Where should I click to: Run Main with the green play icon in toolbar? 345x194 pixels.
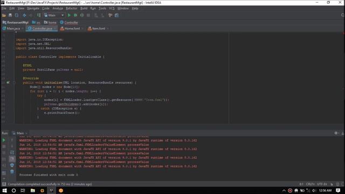[69, 15]
